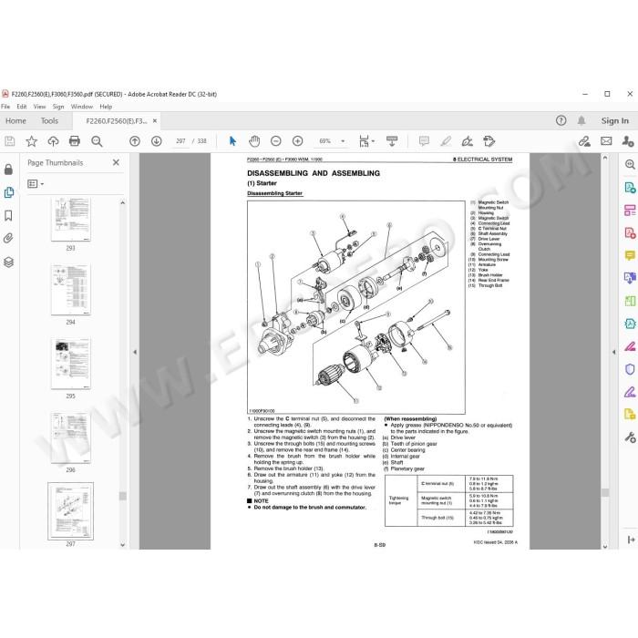Collapse the left navigation pane
The image size is (638, 638).
click(x=135, y=353)
